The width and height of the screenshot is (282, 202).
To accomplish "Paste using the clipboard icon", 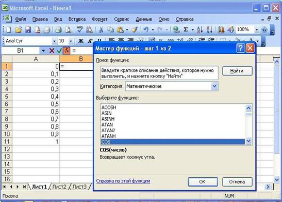I will 120,30.
